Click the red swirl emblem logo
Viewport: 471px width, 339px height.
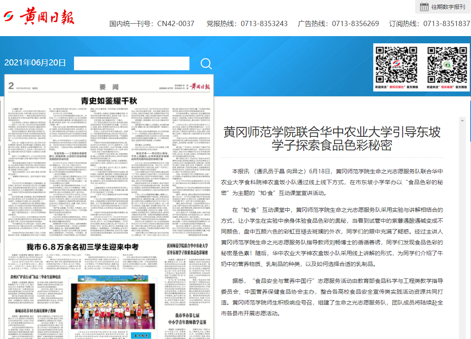click(8, 17)
